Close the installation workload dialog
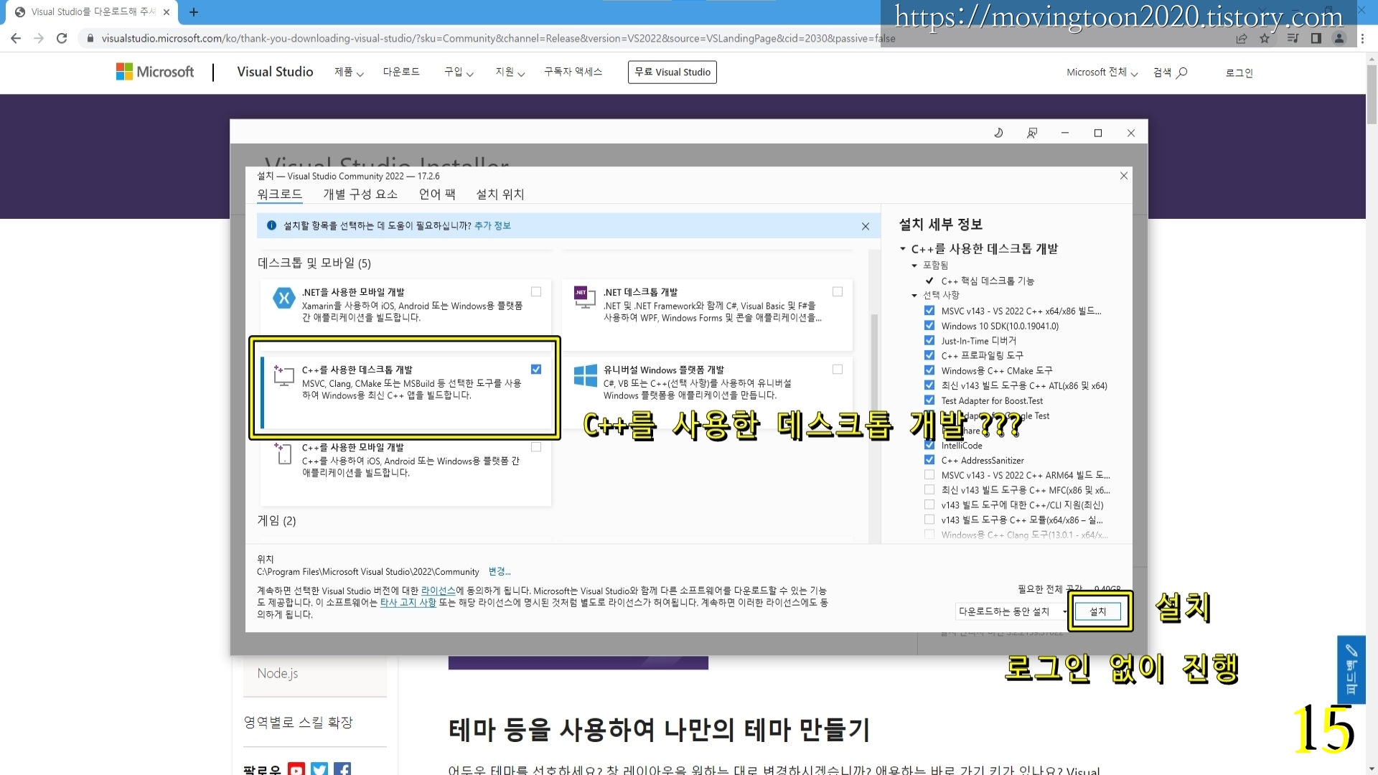The width and height of the screenshot is (1378, 775). point(1124,176)
